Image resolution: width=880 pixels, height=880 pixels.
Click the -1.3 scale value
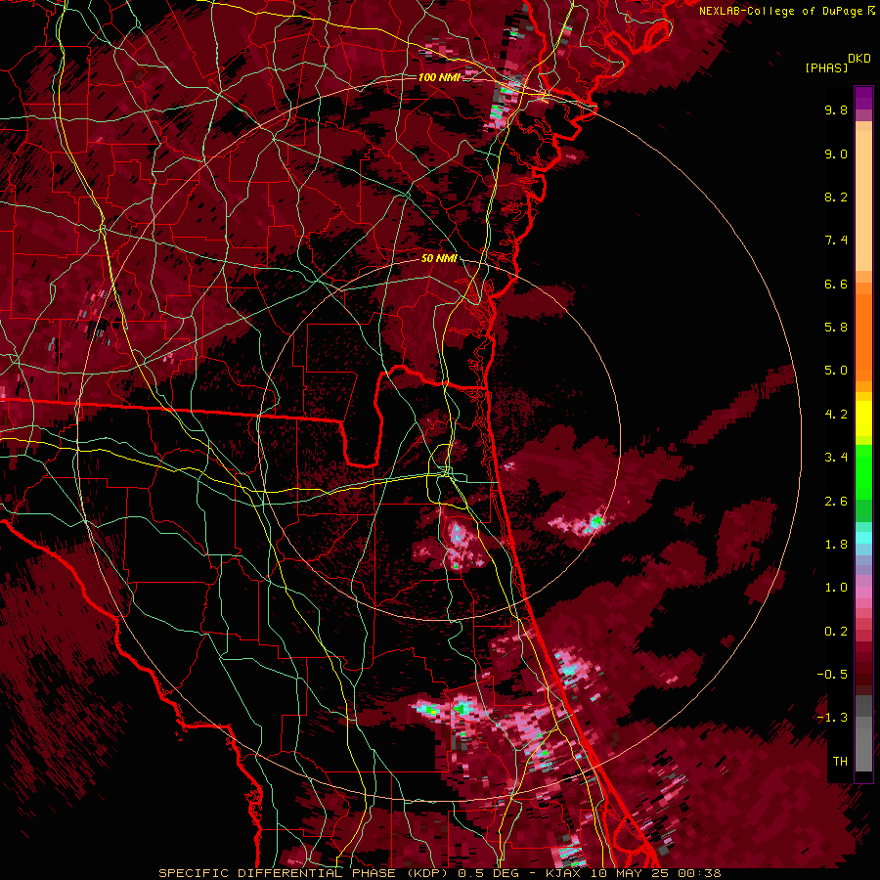(x=832, y=718)
